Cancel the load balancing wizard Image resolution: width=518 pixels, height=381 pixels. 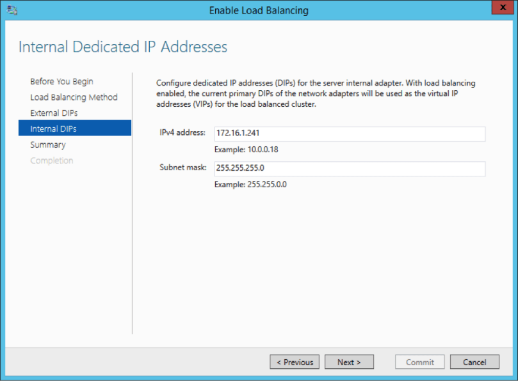(x=474, y=362)
